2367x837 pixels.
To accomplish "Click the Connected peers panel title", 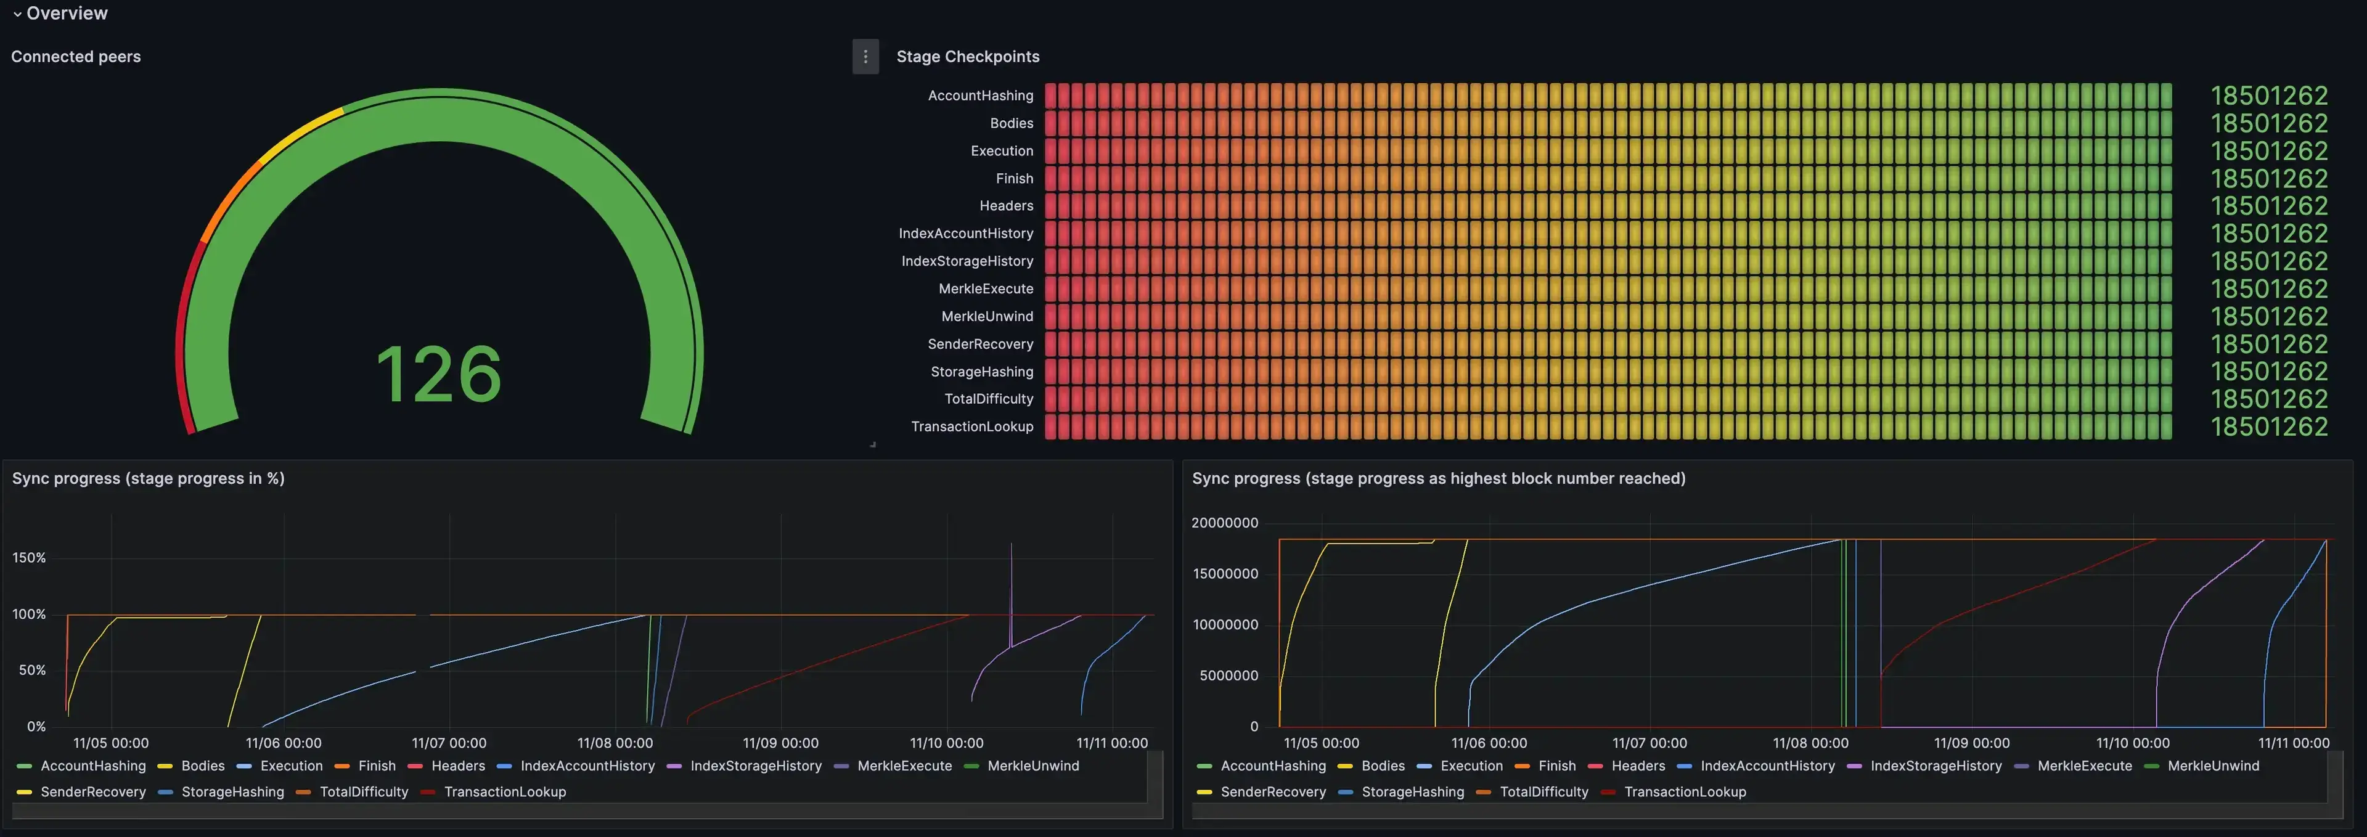I will [x=76, y=57].
